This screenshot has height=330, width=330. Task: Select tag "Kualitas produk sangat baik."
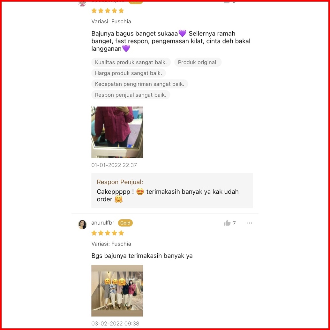(131, 62)
